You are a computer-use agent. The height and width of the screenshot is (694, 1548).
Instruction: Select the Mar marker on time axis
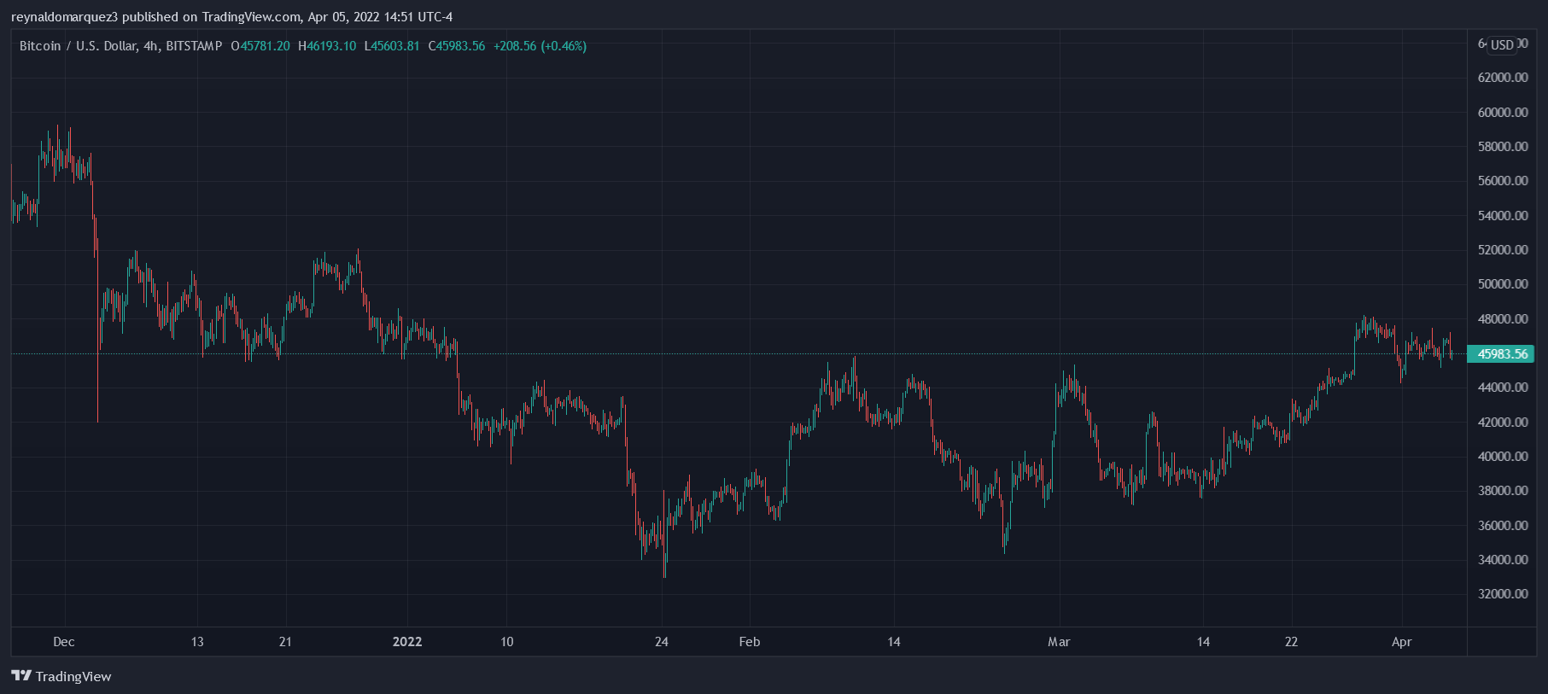click(x=1059, y=642)
